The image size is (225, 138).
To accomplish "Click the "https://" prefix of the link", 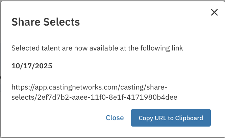I will (22, 88).
